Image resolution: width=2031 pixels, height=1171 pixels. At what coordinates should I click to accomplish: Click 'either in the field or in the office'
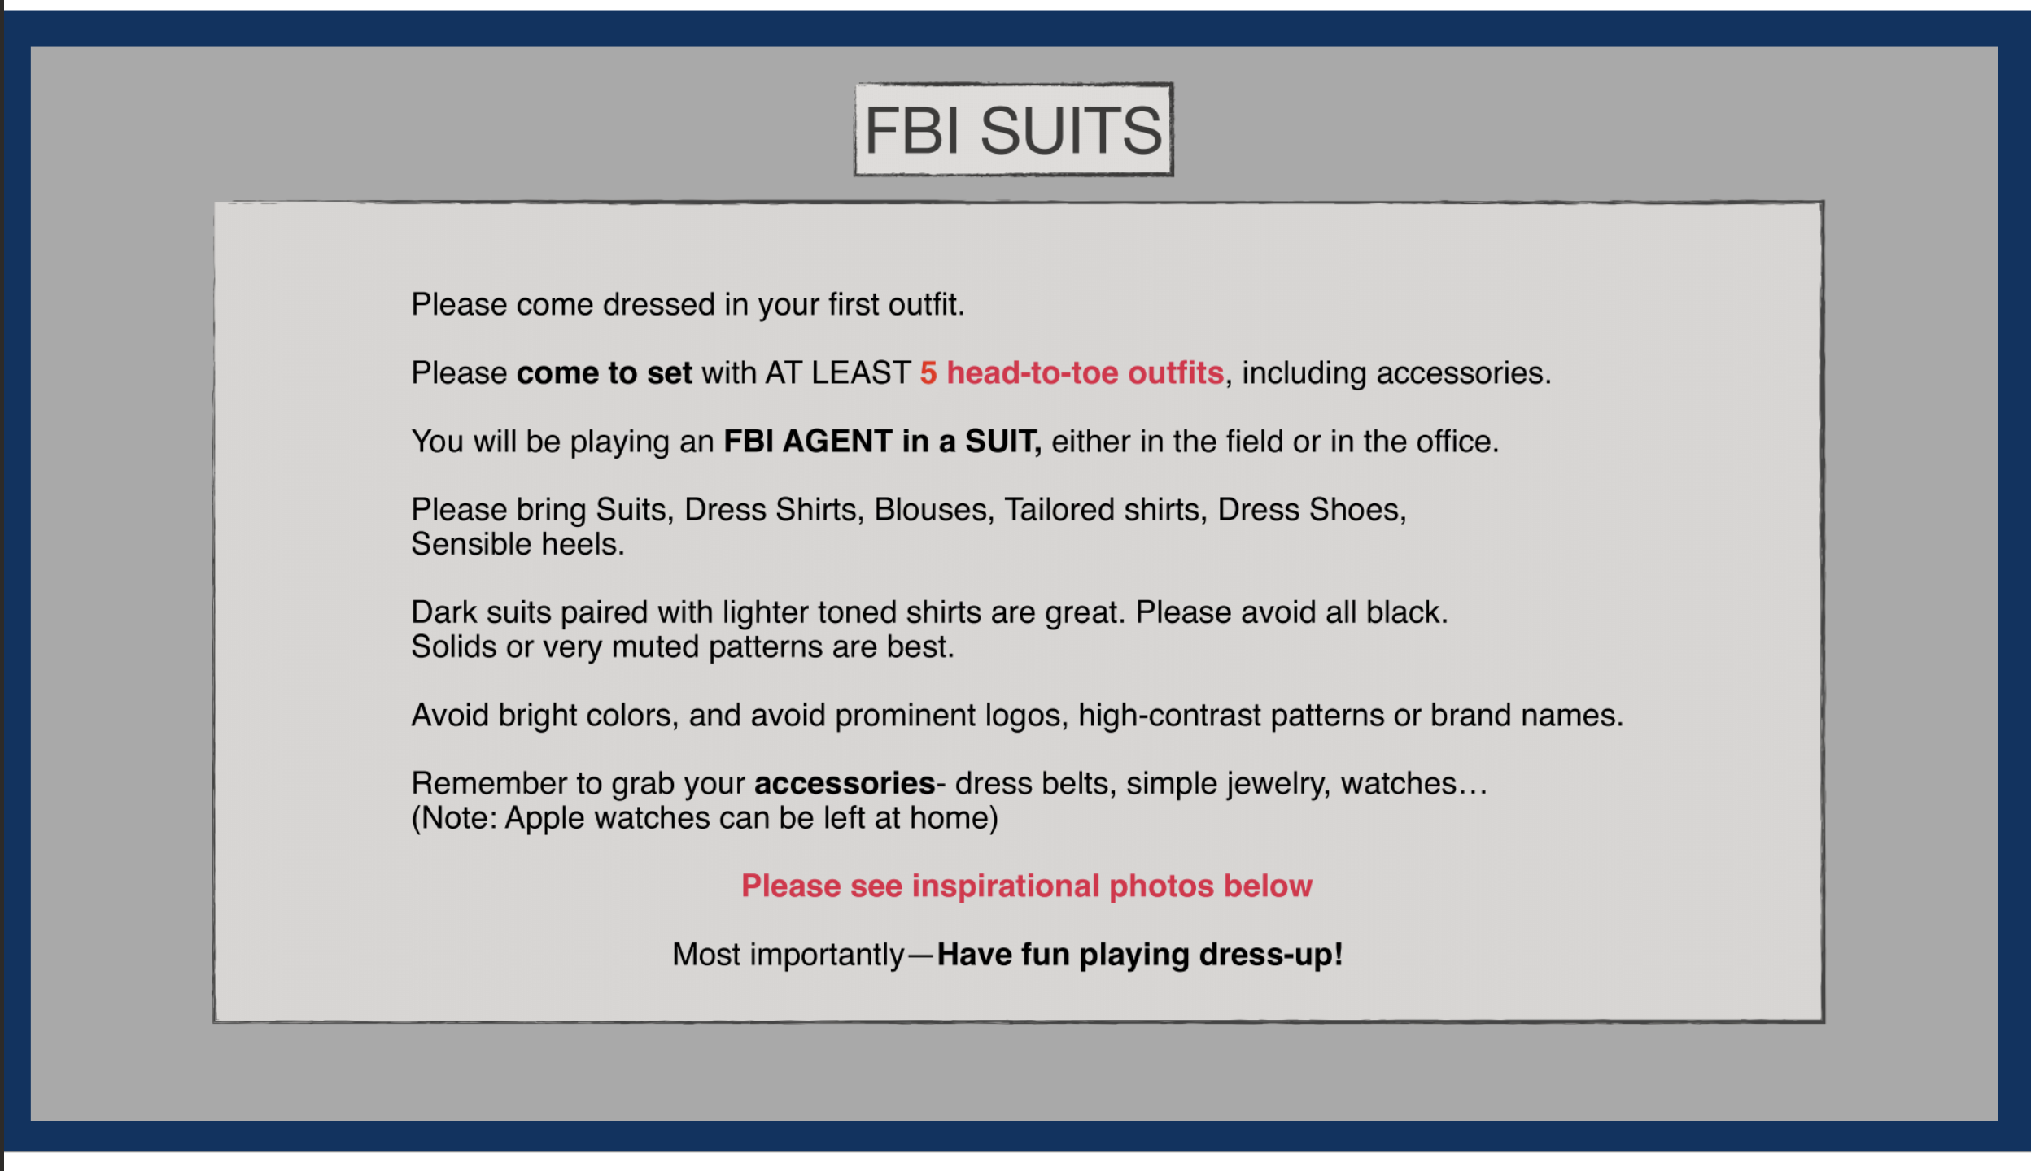[1274, 441]
